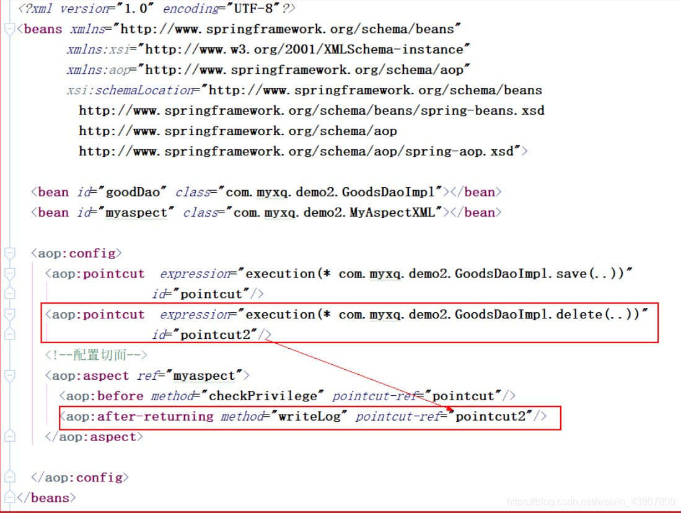Click fold end marker beside id="pointcut2" line
The width and height of the screenshot is (681, 513).
coord(9,335)
